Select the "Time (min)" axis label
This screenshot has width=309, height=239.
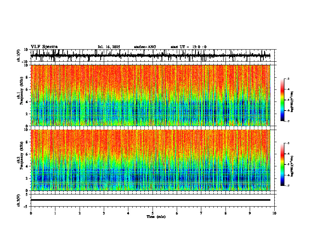156,217
